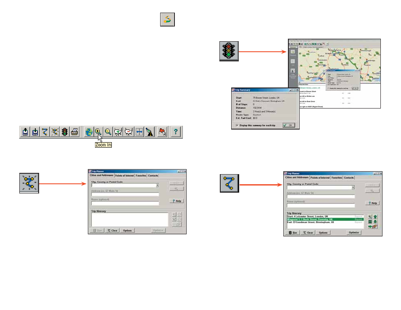The width and height of the screenshot is (401, 310).
Task: Click the spotlight-on-road toolbar icon
Action: coord(149,132)
